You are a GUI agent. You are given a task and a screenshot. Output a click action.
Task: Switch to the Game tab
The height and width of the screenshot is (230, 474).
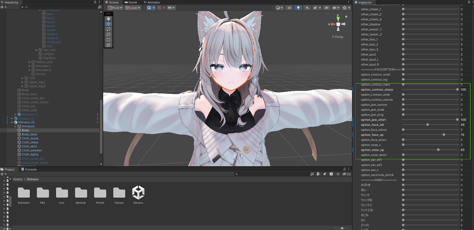click(131, 2)
